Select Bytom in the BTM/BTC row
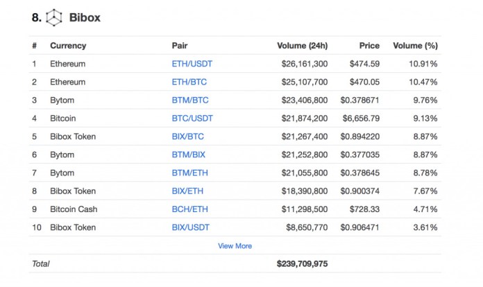This screenshot has width=483, height=287. tap(62, 101)
